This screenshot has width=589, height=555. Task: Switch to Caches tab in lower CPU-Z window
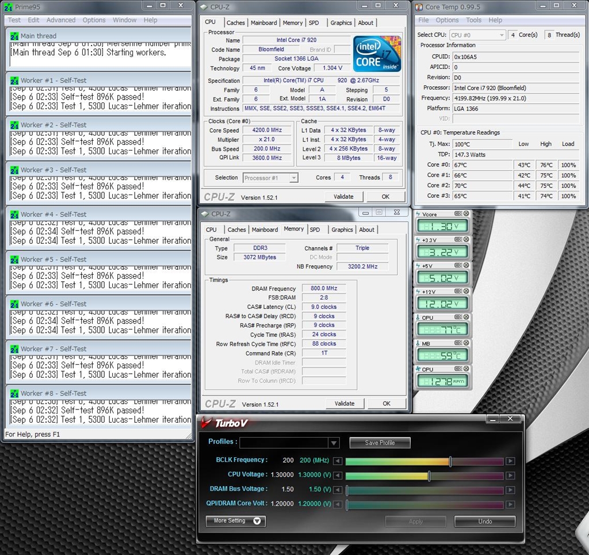[236, 230]
